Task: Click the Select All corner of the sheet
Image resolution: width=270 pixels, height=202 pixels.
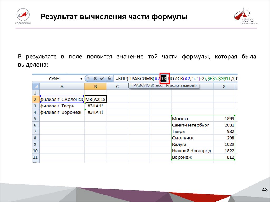Action: 36,86
